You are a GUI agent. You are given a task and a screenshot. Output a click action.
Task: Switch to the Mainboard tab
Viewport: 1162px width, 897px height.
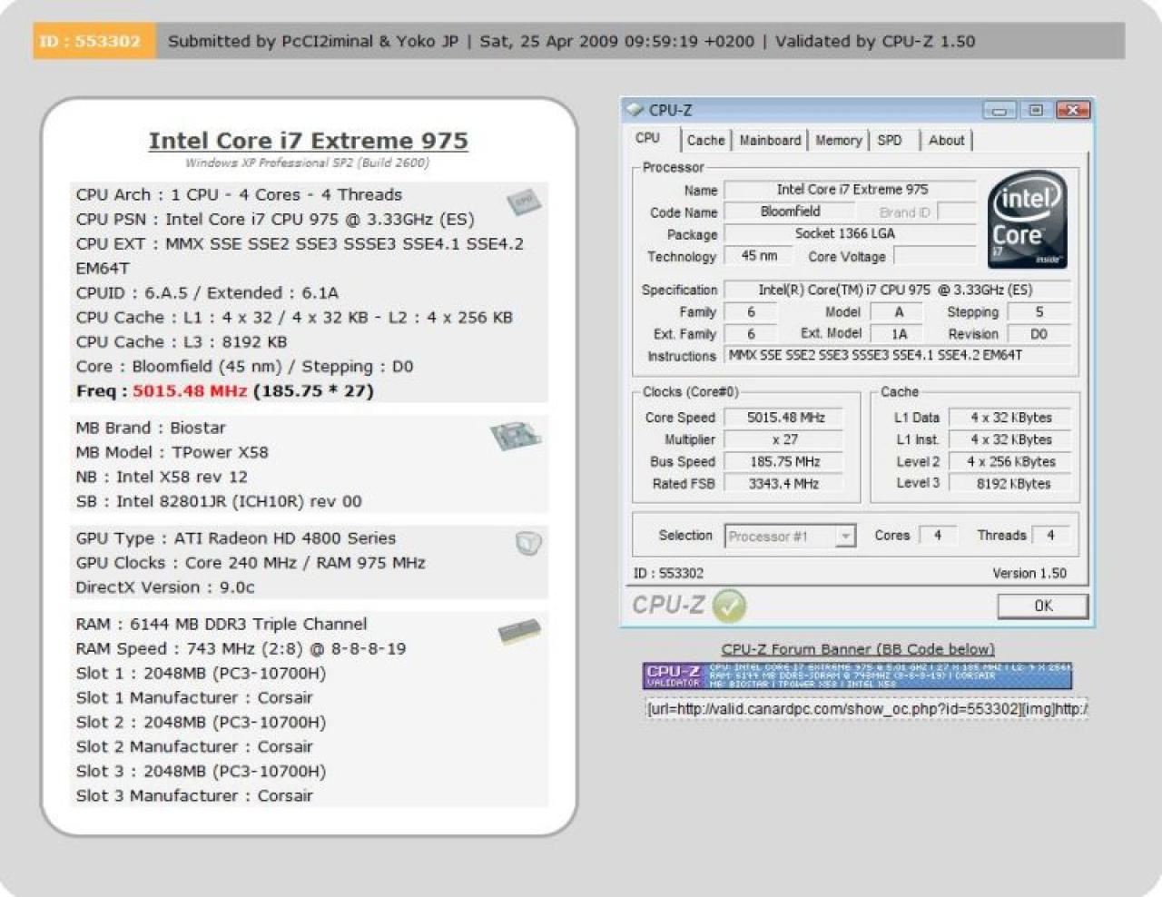pyautogui.click(x=770, y=140)
